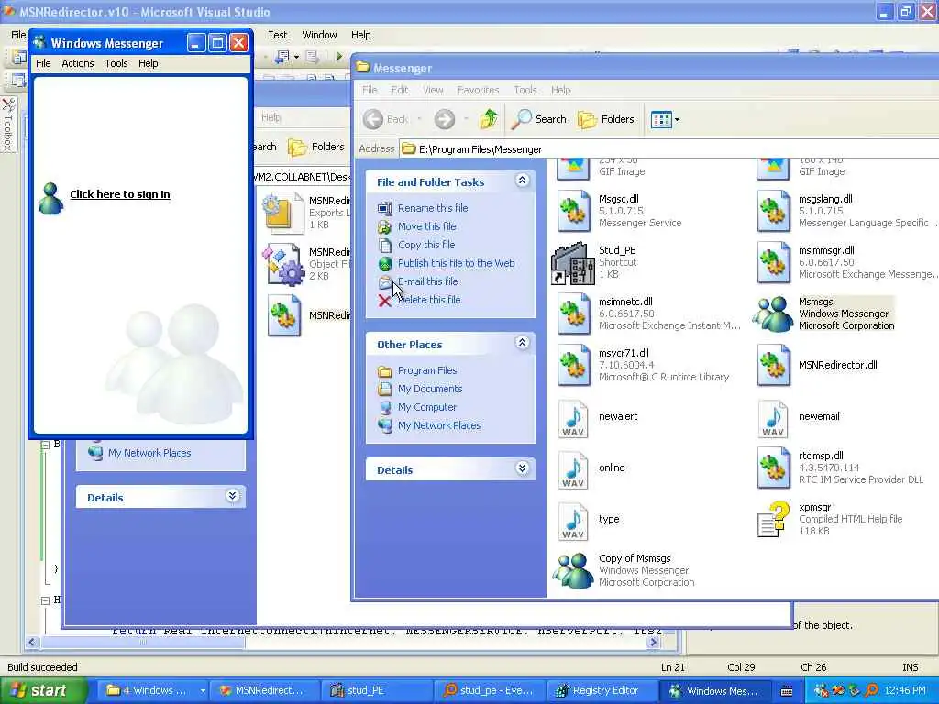Select msimmsgr.dll file icon
This screenshot has width=939, height=704.
pos(773,262)
